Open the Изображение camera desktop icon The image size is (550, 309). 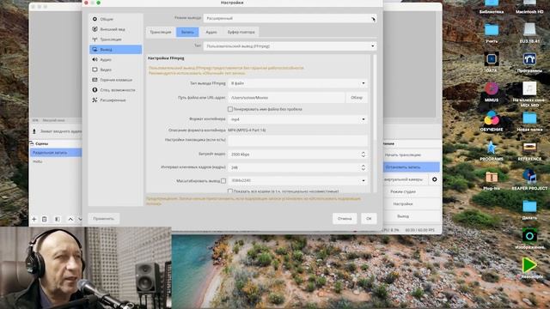tap(529, 236)
